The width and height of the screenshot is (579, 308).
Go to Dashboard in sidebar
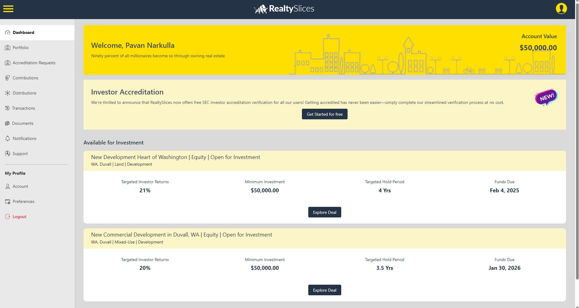click(x=37, y=32)
